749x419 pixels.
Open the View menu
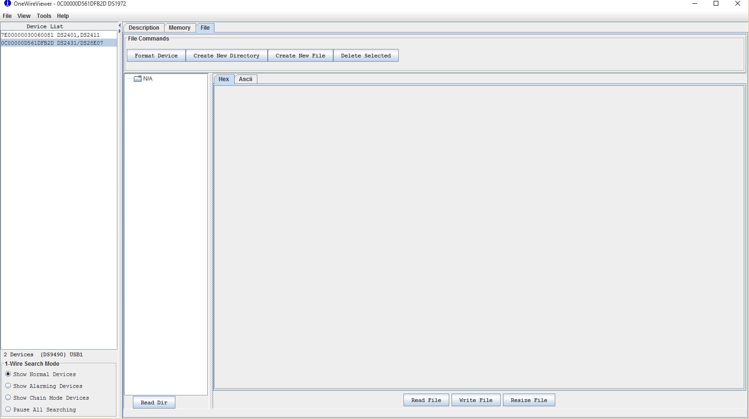(x=24, y=16)
